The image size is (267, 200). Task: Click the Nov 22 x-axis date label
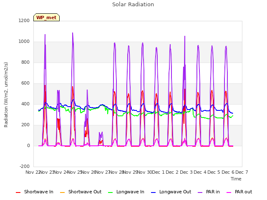[33, 172]
